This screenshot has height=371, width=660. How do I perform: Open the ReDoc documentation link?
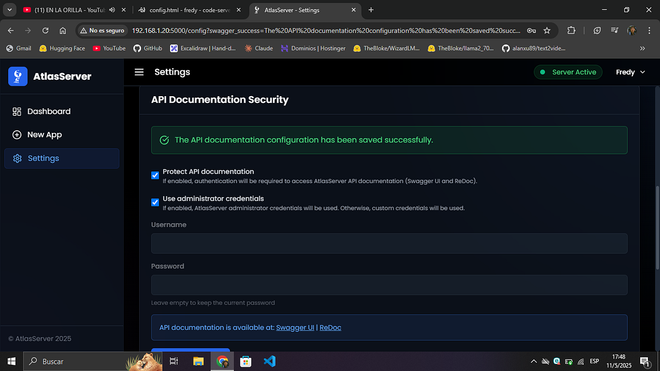tap(330, 327)
